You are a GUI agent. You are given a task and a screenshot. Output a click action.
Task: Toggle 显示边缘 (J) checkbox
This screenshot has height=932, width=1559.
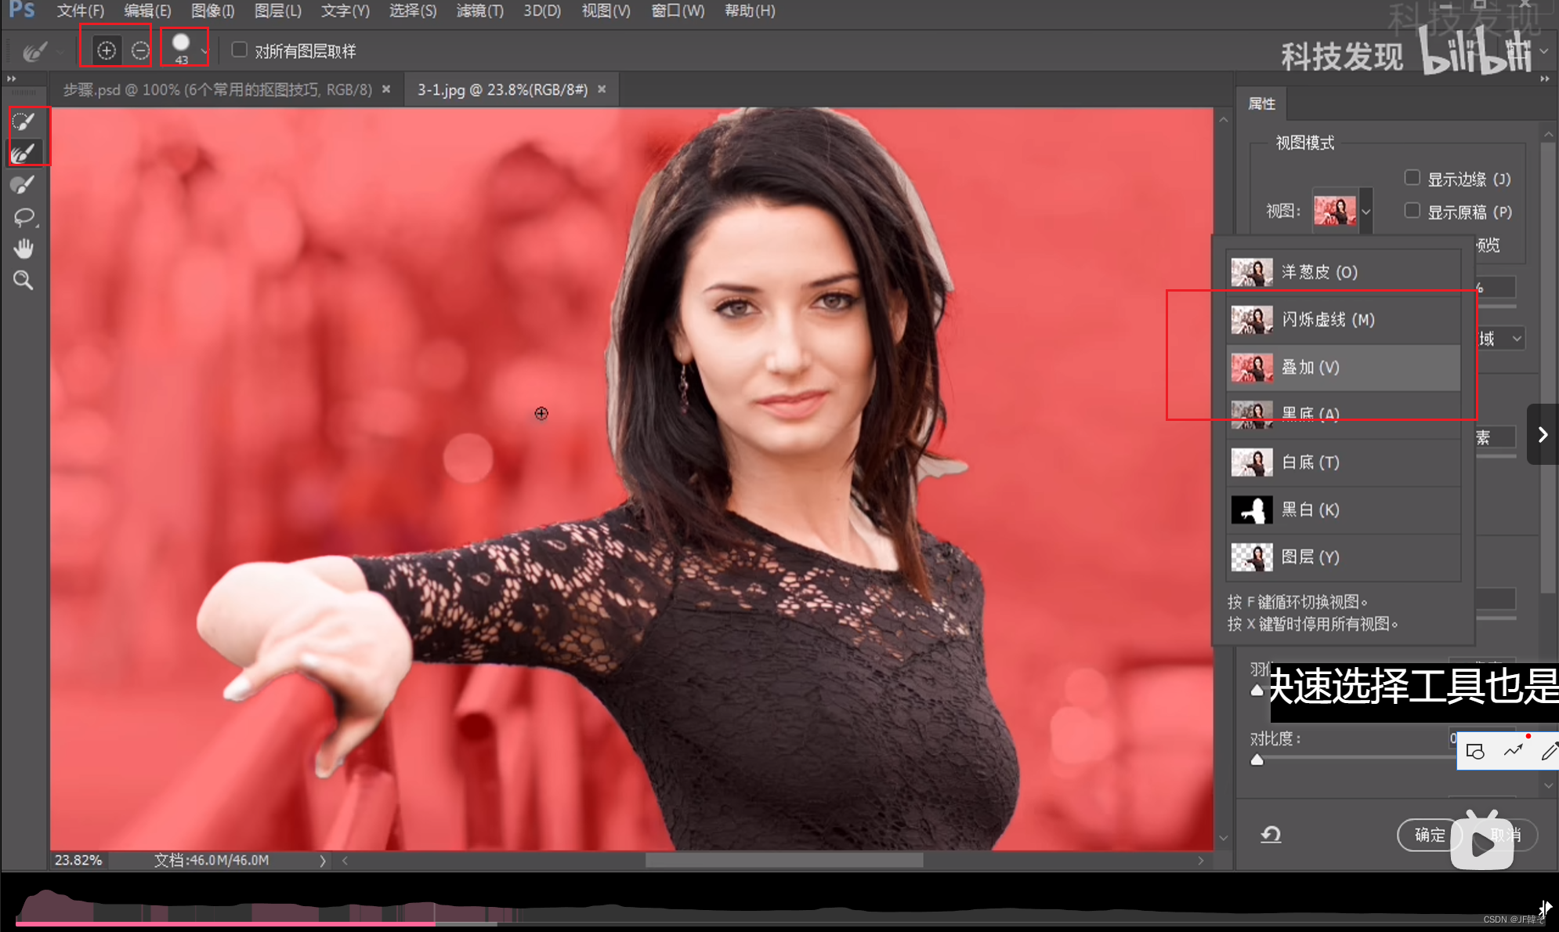click(x=1412, y=178)
